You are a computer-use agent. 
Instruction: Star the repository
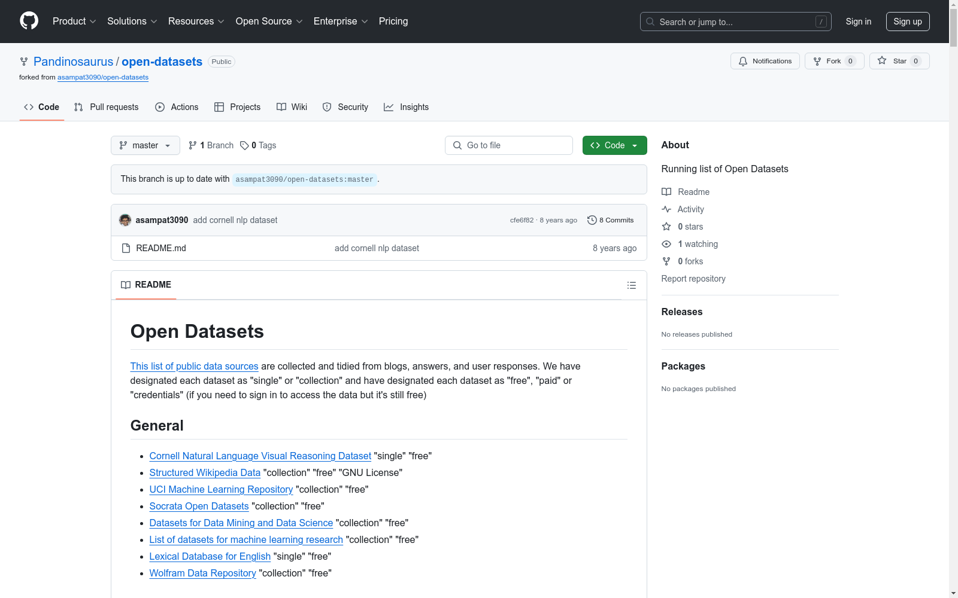[899, 61]
